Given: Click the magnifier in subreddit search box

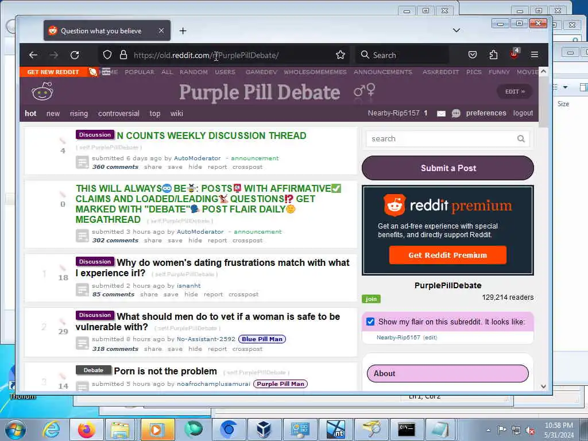Looking at the screenshot, I should tap(521, 139).
